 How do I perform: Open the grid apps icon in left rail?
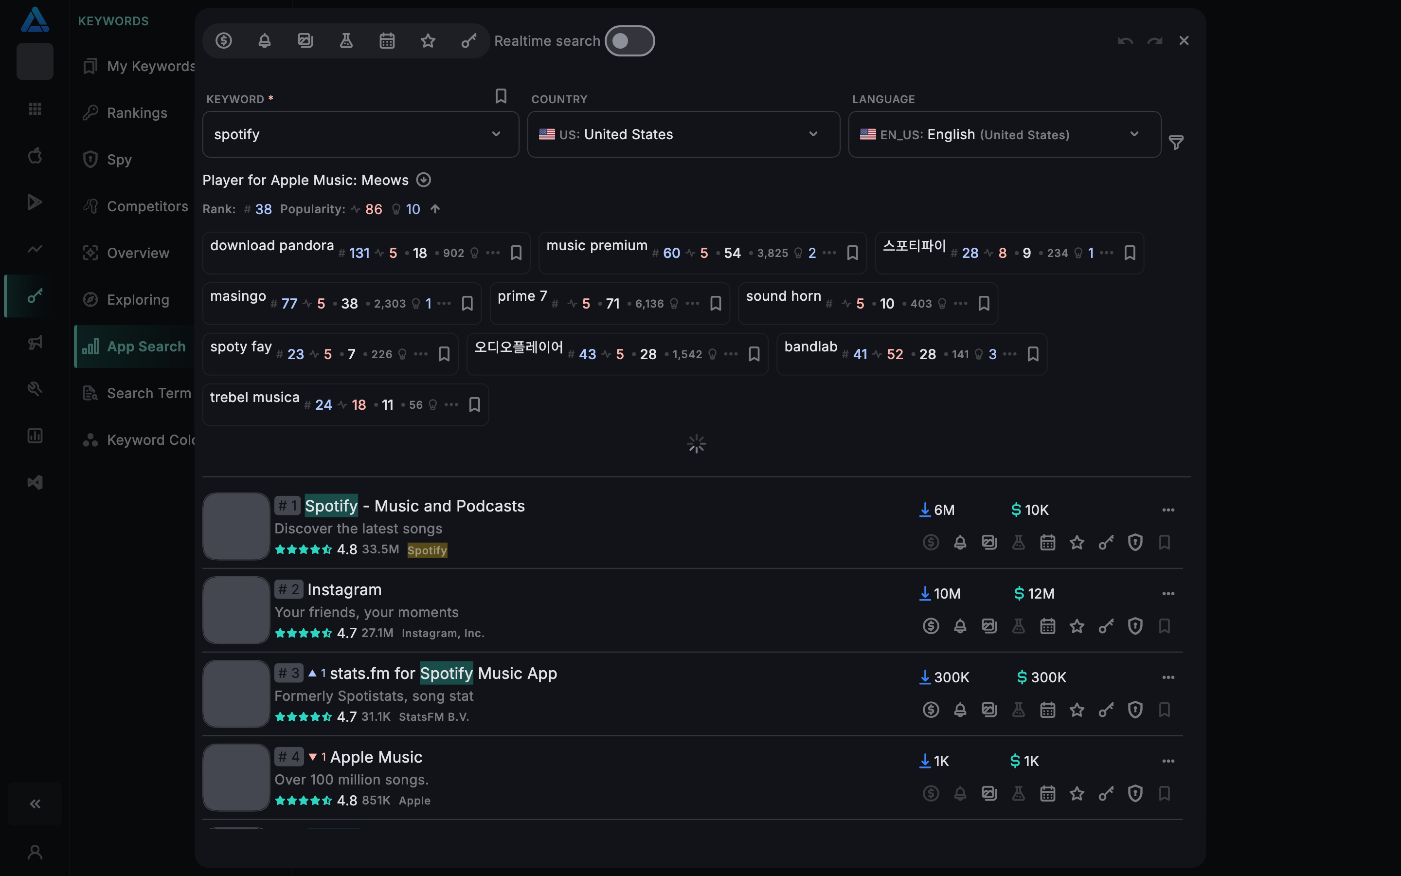[35, 109]
